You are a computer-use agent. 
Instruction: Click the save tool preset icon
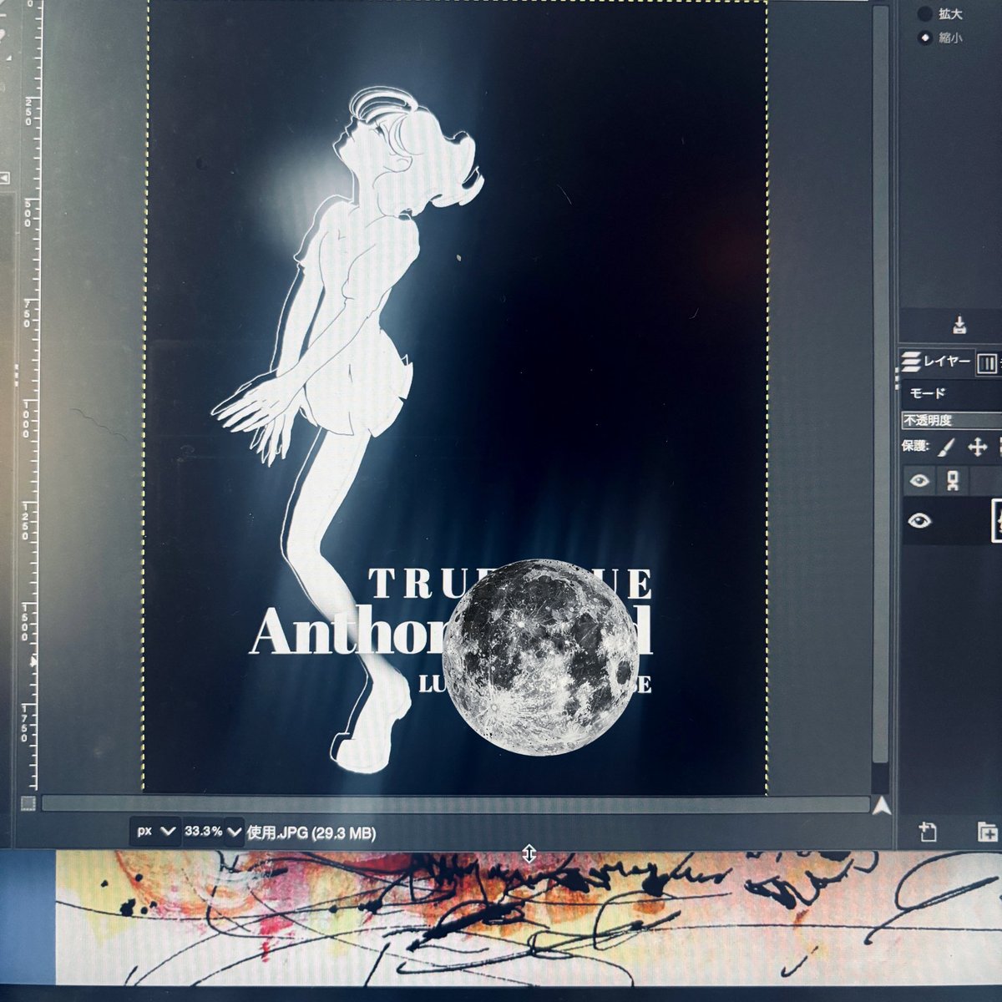959,324
